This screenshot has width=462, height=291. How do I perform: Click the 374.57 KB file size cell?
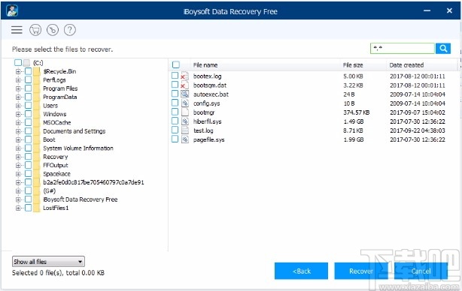(356, 112)
